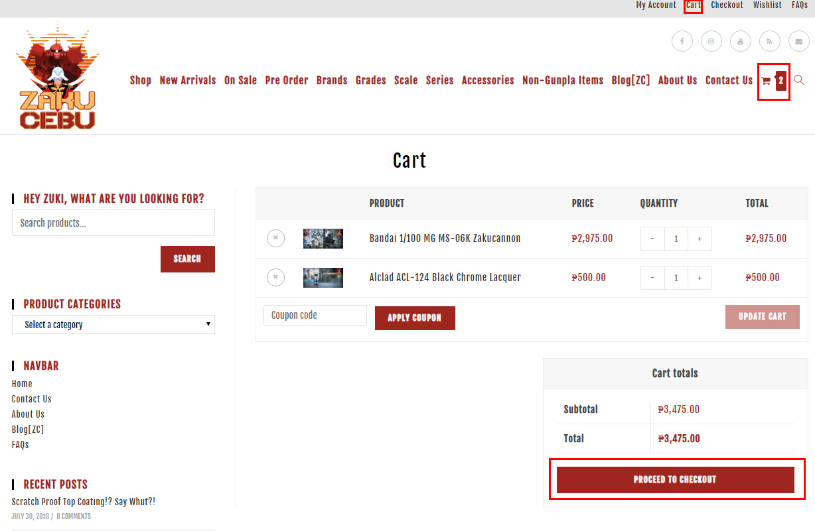Open the email envelope icon
The image size is (815, 531).
799,41
